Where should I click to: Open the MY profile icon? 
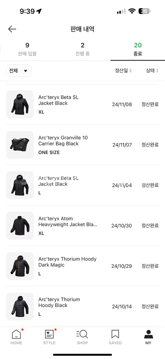click(148, 334)
